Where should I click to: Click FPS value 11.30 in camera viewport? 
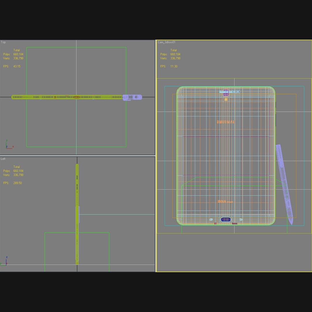(174, 66)
